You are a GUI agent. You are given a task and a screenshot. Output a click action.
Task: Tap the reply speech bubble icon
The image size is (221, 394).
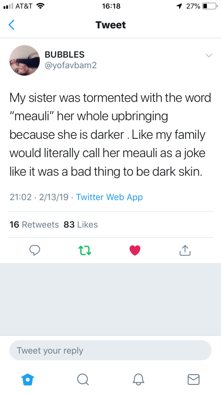[34, 250]
